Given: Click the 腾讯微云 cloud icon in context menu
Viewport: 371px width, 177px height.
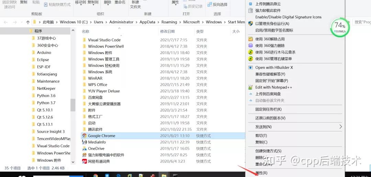Looking at the screenshot, I should 250,4.
